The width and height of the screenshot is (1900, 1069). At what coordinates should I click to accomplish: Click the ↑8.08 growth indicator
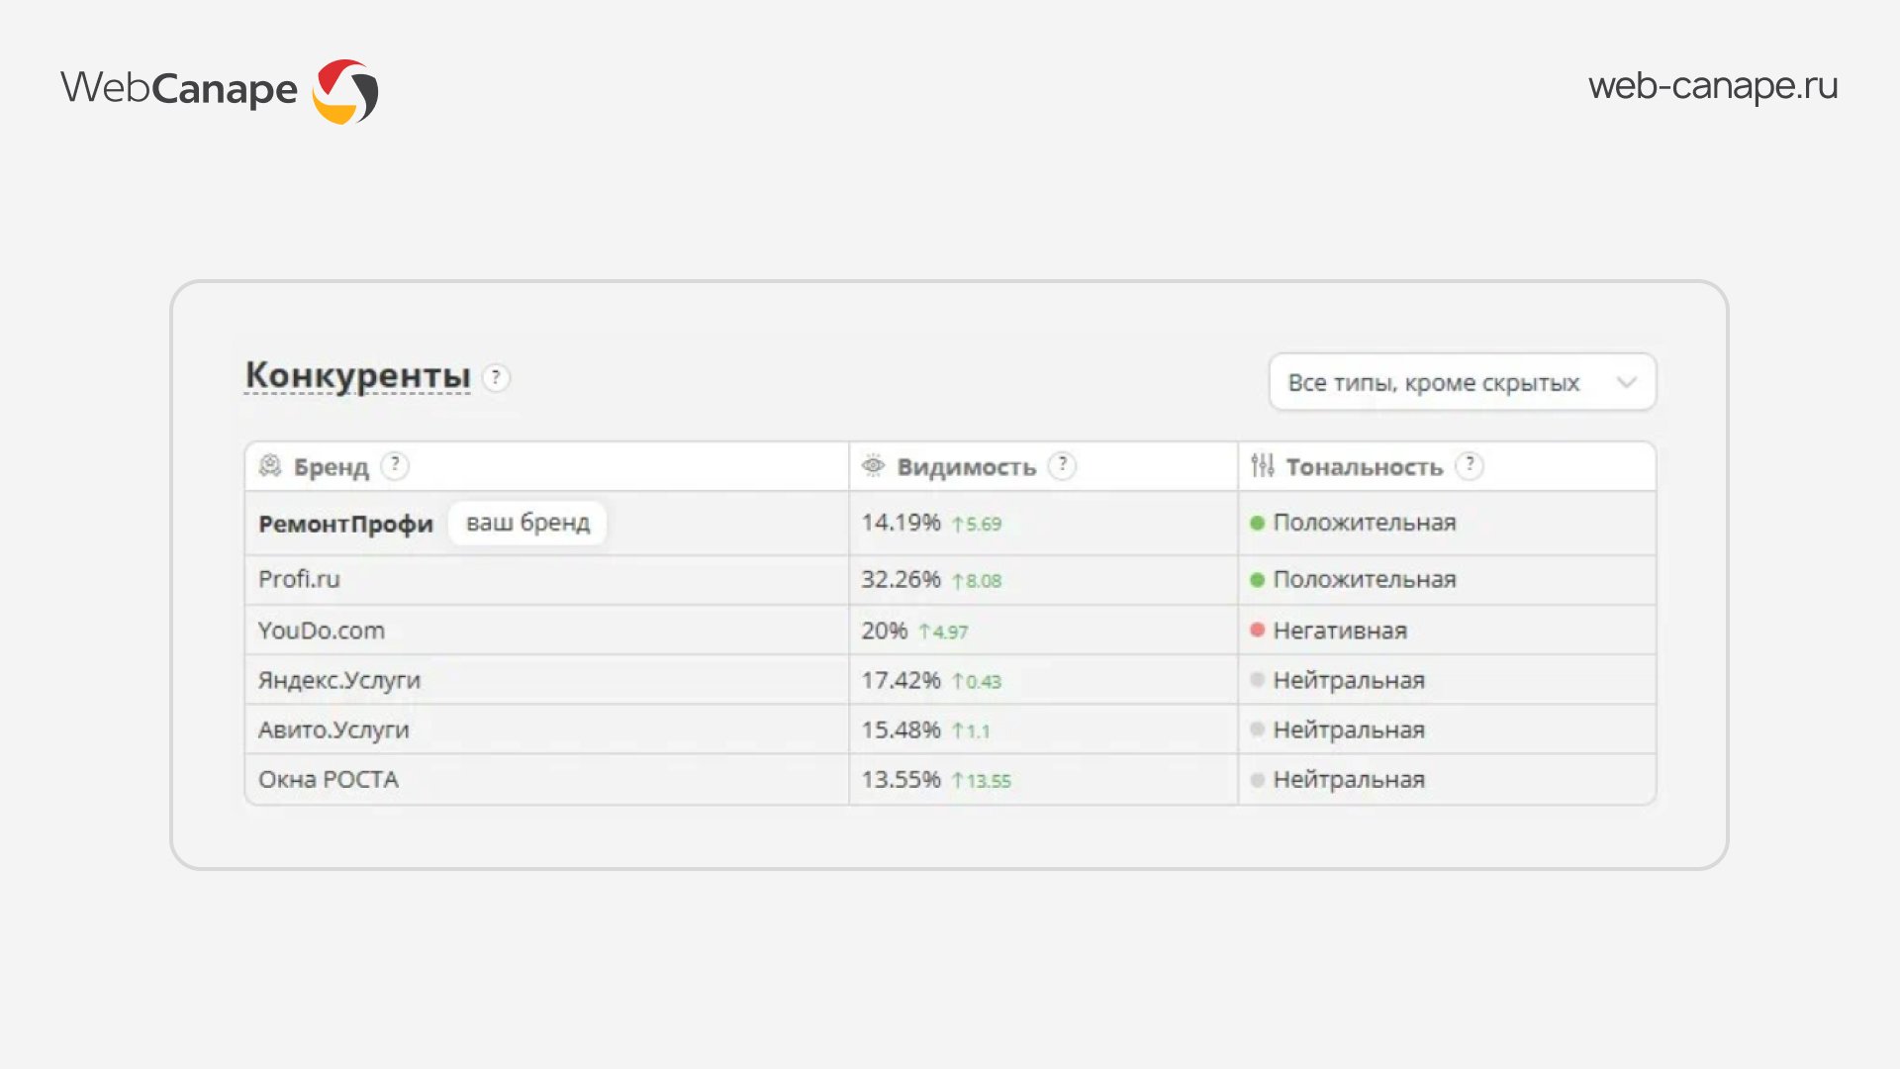tap(977, 582)
